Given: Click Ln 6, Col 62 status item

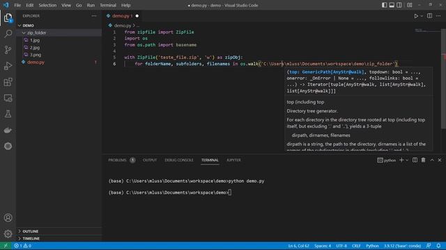Looking at the screenshot, I should click(x=298, y=246).
